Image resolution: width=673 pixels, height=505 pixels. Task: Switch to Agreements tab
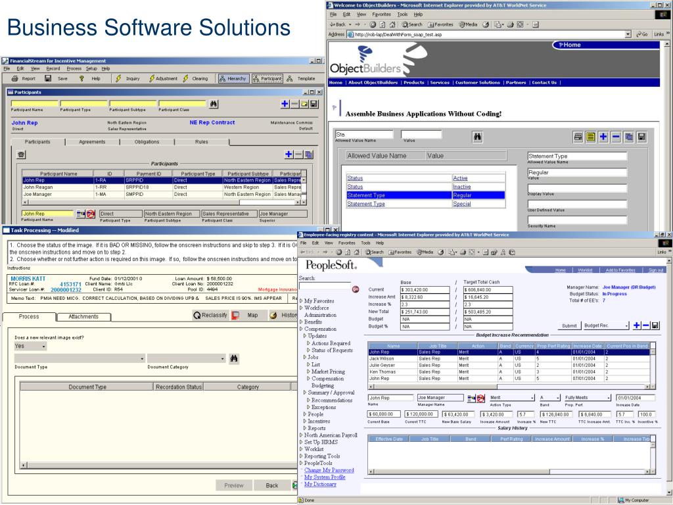[x=92, y=142]
